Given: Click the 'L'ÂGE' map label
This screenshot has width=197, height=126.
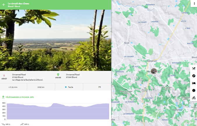Looking at the screenshot, I should 187,28.
